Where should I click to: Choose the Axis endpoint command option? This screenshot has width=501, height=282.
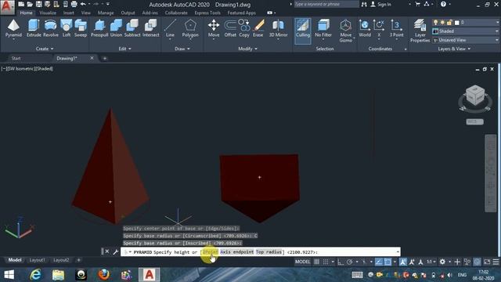coord(236,252)
